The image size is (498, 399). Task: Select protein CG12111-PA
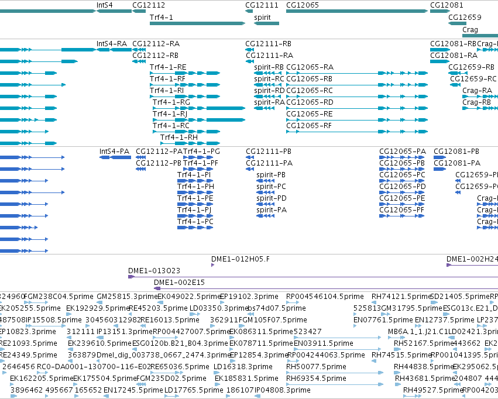[x=250, y=169]
